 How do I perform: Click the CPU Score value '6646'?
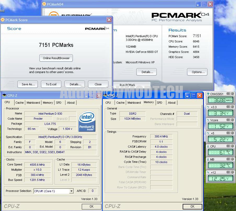196,41
